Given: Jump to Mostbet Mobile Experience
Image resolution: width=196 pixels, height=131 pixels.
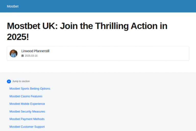Looking at the screenshot, I should pos(27,104).
